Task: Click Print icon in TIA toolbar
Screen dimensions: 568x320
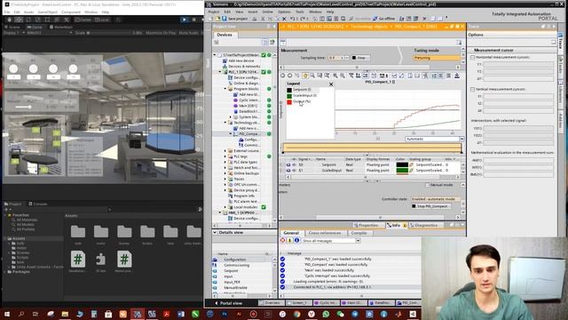Action: tap(254, 19)
